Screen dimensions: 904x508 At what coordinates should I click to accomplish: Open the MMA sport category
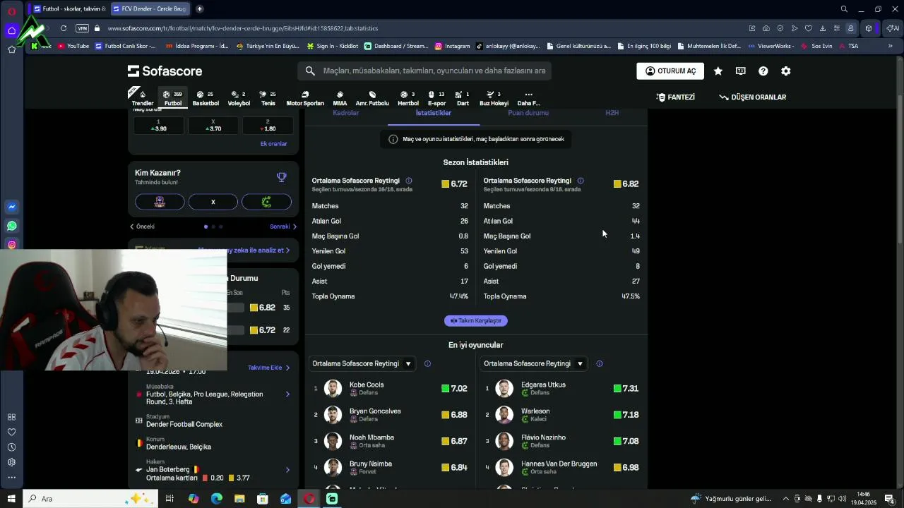(x=340, y=98)
